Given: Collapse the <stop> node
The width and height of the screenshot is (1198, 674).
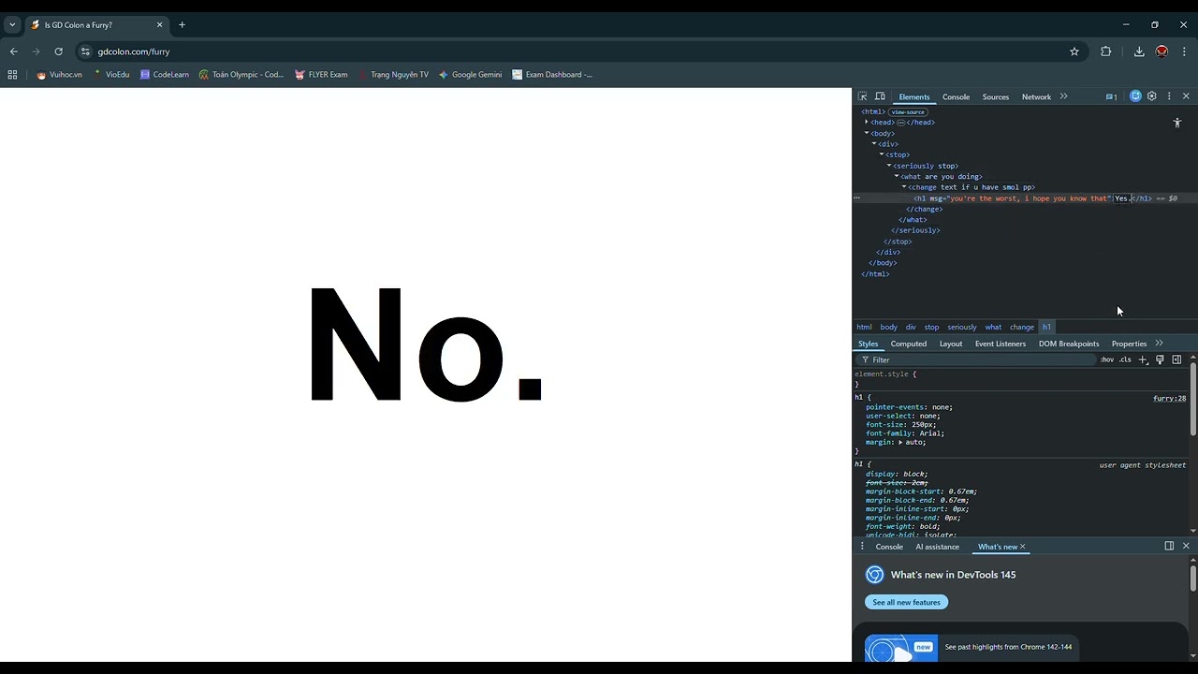Looking at the screenshot, I should pyautogui.click(x=882, y=154).
